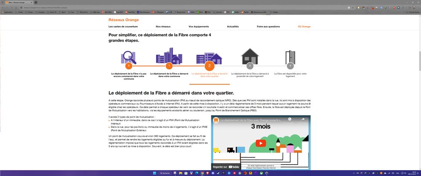
Task: Click the video share arrow icon
Action: [x=303, y=120]
